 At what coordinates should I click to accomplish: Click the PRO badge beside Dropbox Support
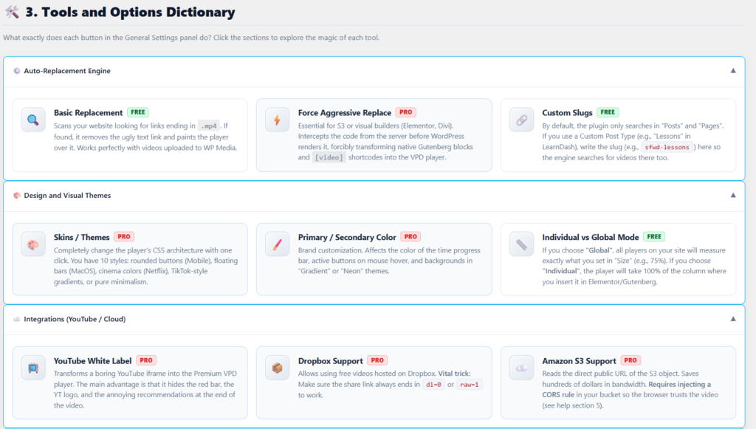pyautogui.click(x=377, y=360)
